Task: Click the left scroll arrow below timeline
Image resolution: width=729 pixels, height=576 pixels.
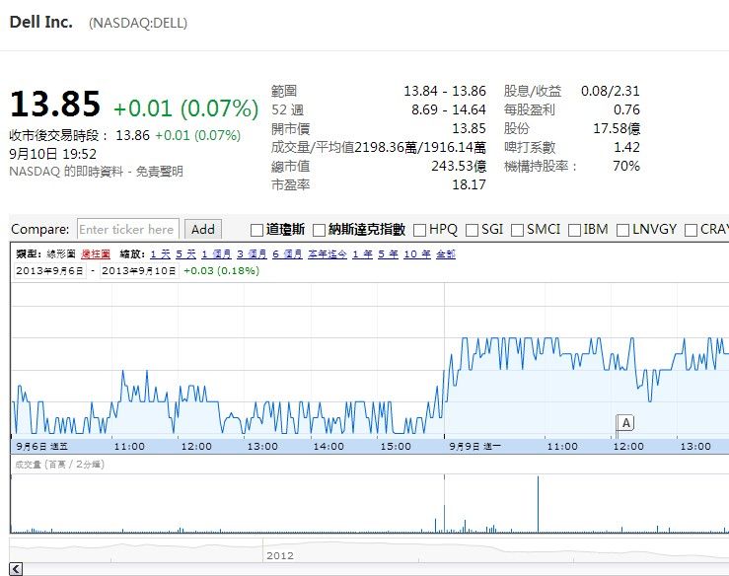Action: (x=16, y=568)
